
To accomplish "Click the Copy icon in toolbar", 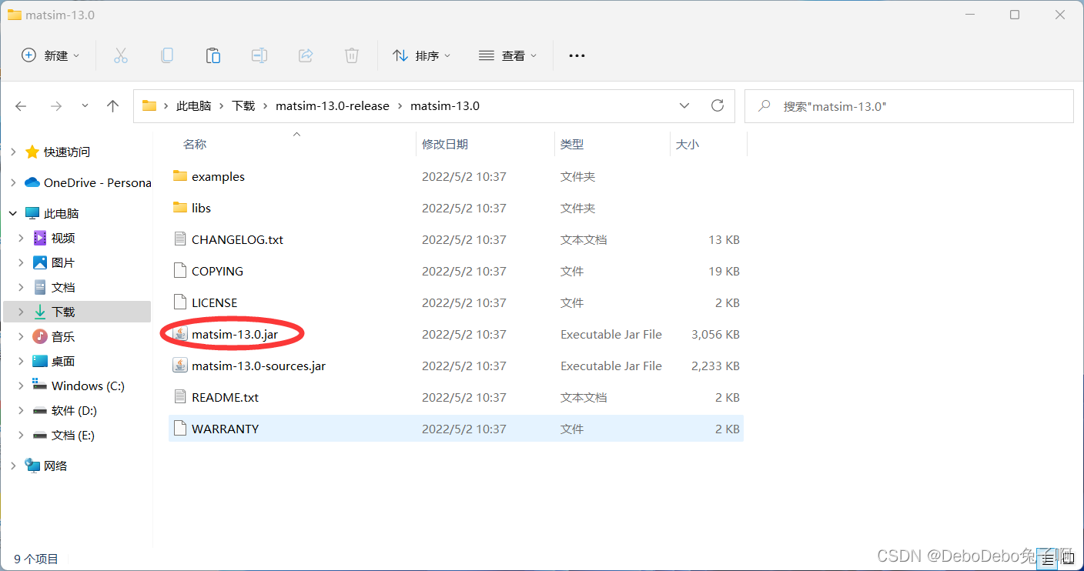I will 166,55.
